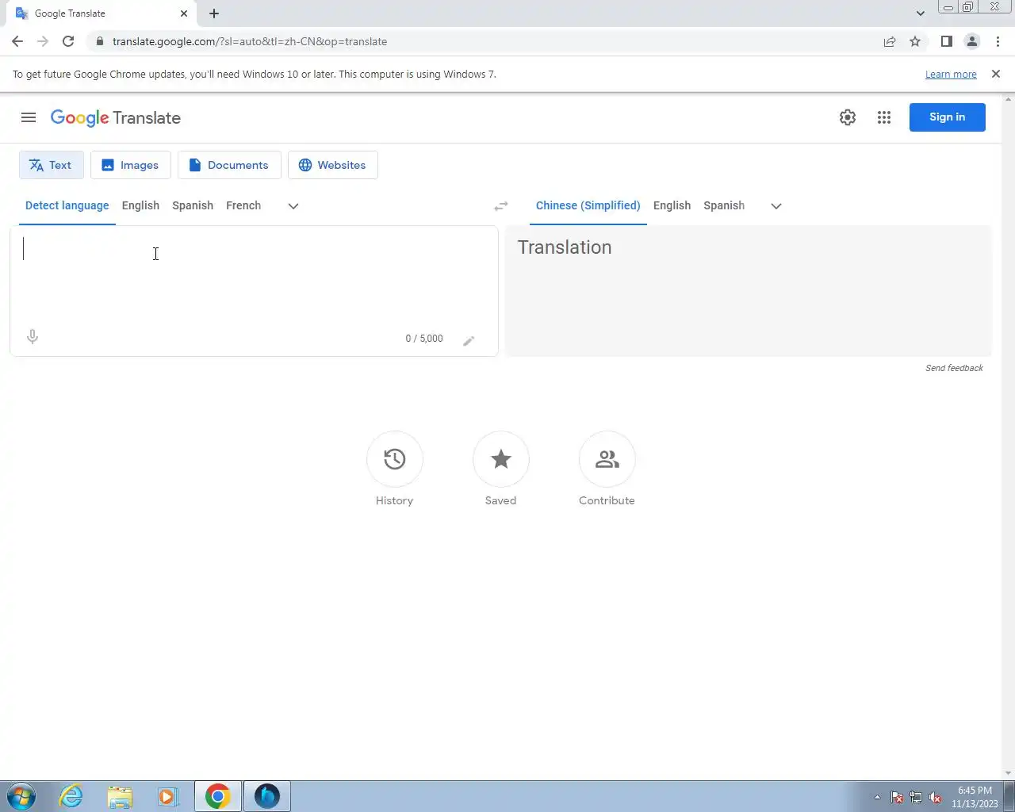Bookmark this tab with star icon
The height and width of the screenshot is (812, 1015).
pos(915,41)
